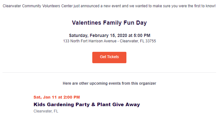Click the word 'Valentines' in the event title
This screenshot has height=121, width=219.
(87, 23)
